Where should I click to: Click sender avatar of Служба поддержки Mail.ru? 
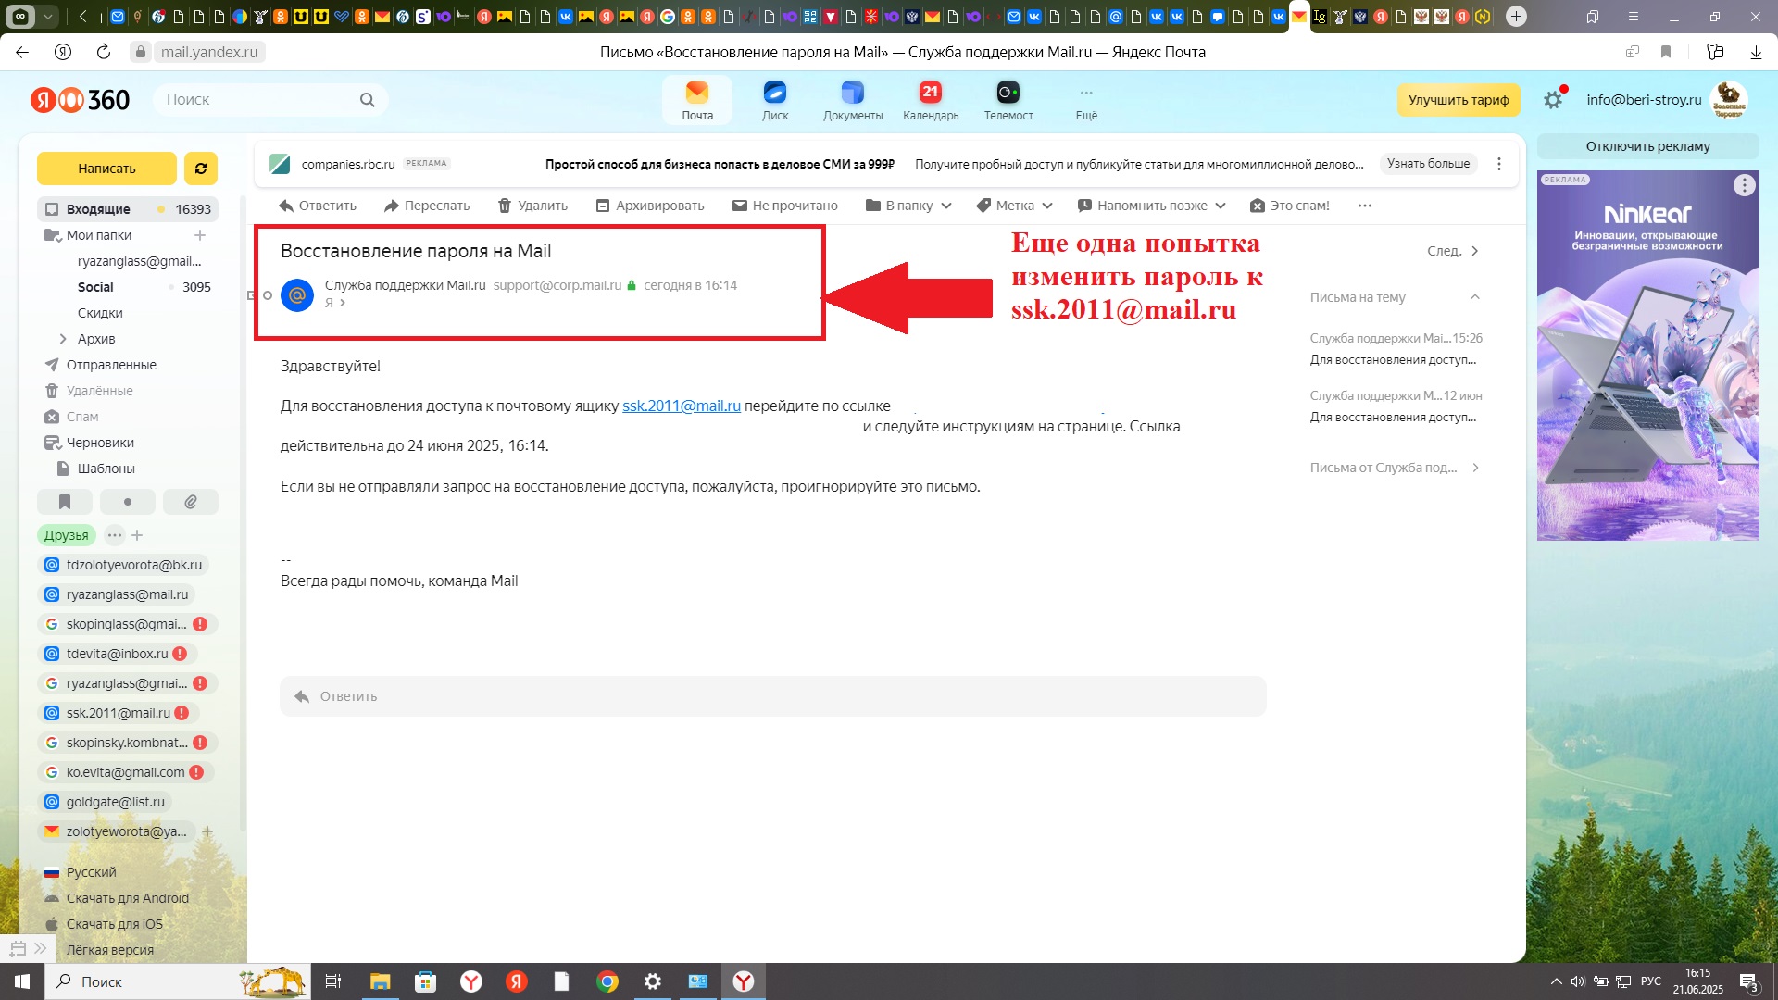tap(297, 294)
